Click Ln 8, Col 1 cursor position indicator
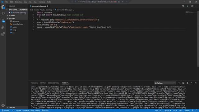 159,110
